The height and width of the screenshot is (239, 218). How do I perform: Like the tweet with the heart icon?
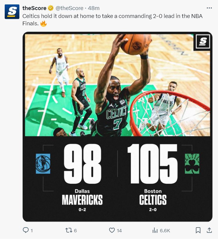112,230
